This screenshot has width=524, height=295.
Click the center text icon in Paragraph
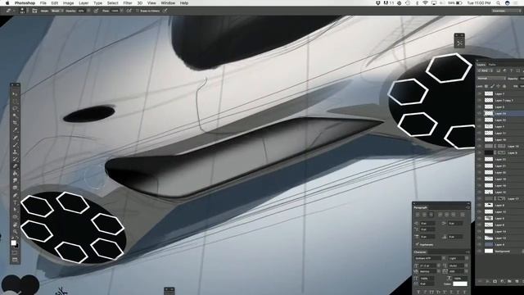point(424,215)
